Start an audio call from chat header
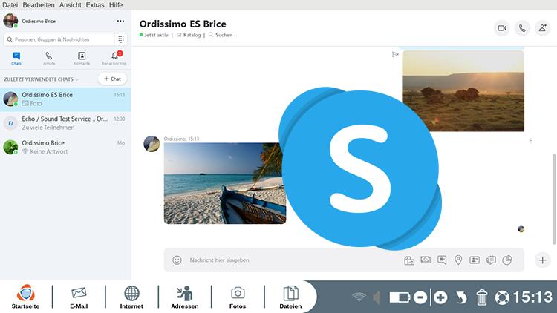The width and height of the screenshot is (557, 313). coord(522,28)
